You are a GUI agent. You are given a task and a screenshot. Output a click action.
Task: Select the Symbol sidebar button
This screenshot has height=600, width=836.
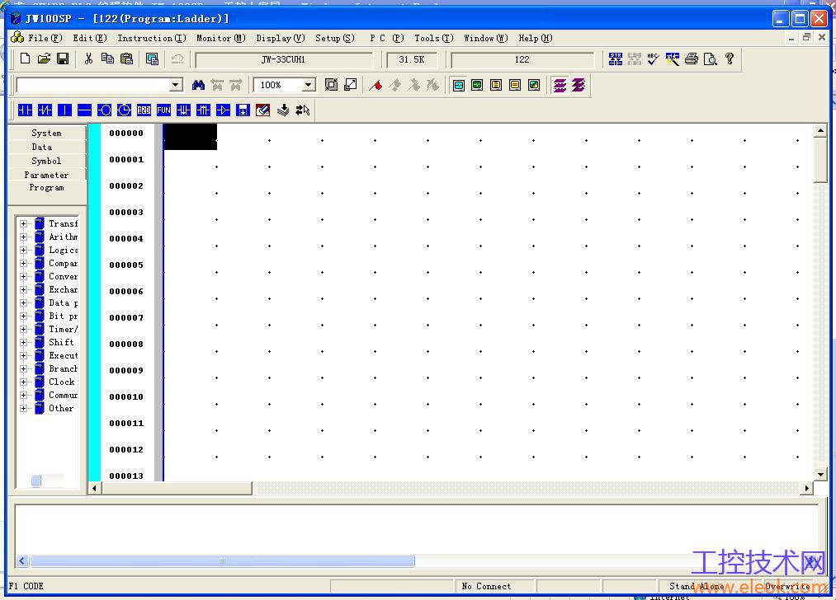pyautogui.click(x=46, y=161)
